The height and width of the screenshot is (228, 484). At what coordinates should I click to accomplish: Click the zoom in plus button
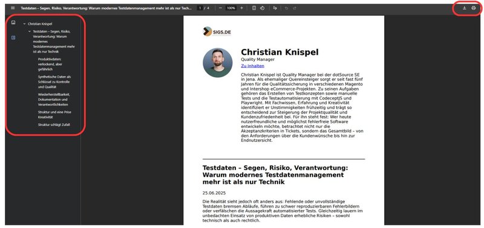241,8
